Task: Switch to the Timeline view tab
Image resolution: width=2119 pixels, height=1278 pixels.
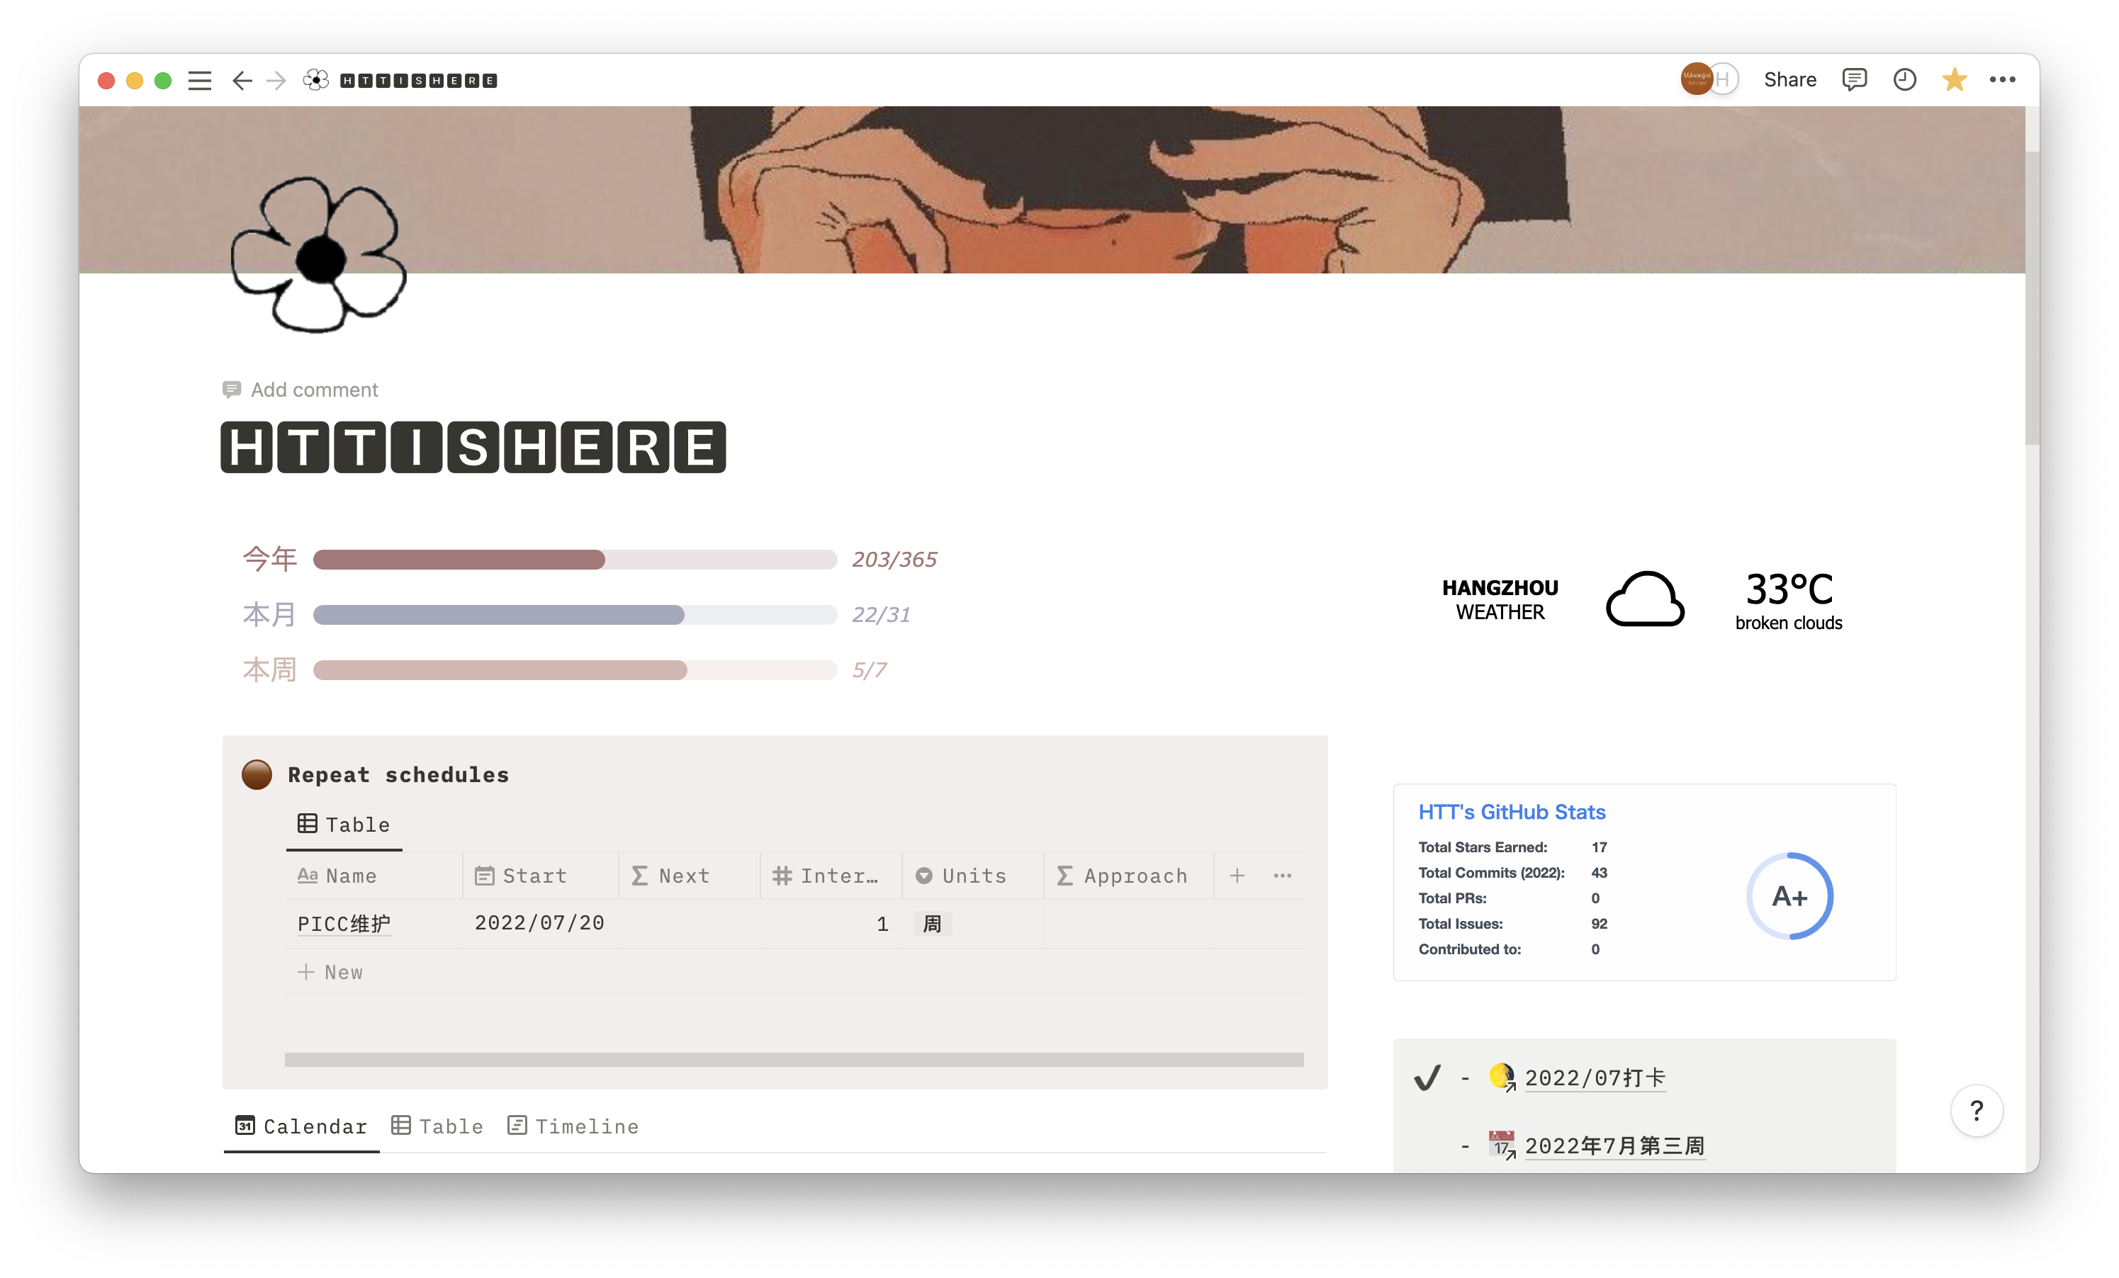Action: tap(573, 1126)
